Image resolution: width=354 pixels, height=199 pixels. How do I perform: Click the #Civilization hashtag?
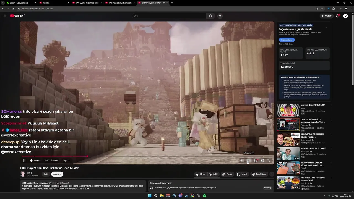pyautogui.click(x=54, y=183)
